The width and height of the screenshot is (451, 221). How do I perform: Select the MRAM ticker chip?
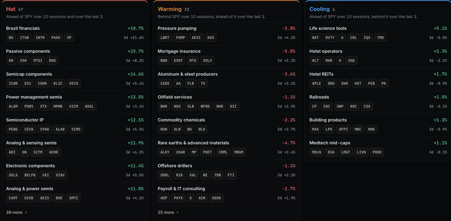point(239,152)
